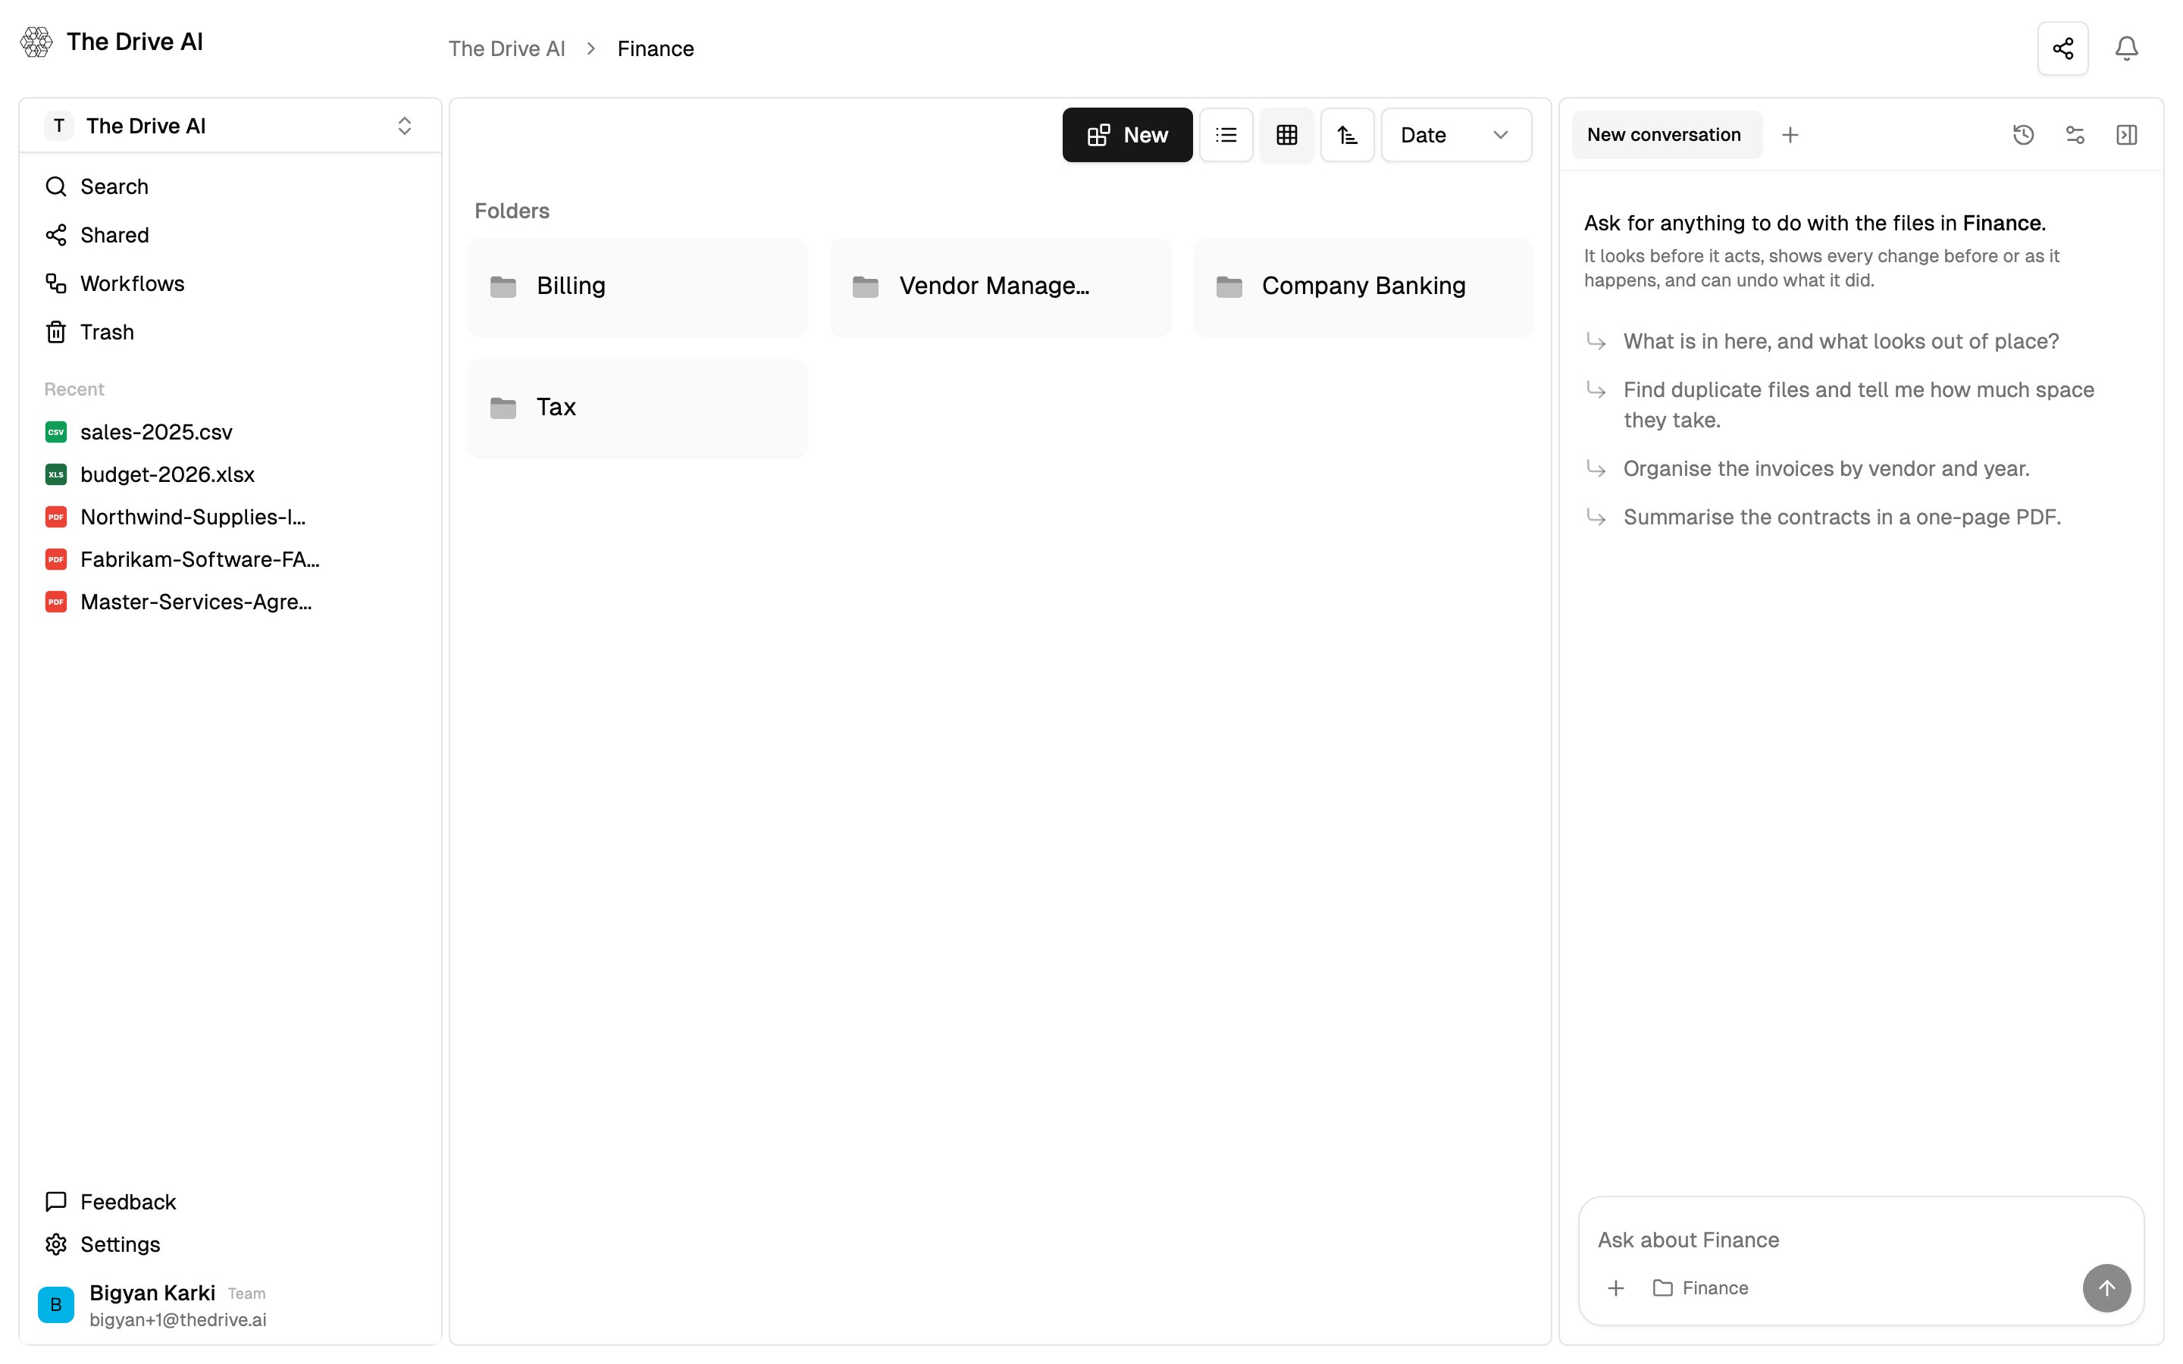Open the Vendor Management folder
The height and width of the screenshot is (1364, 2183).
pos(1000,287)
